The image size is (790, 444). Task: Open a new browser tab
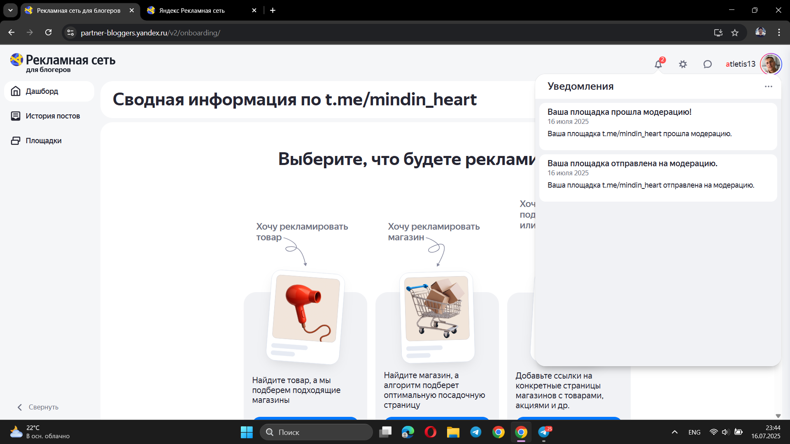pos(273,11)
